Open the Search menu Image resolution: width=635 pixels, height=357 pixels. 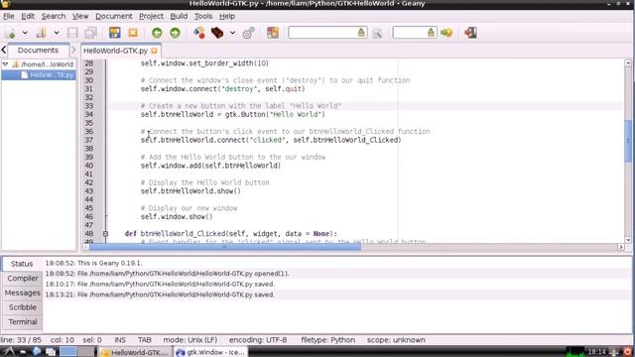point(53,16)
